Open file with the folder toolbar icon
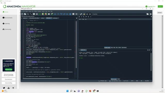This screenshot has height=93, width=165. (25, 14)
